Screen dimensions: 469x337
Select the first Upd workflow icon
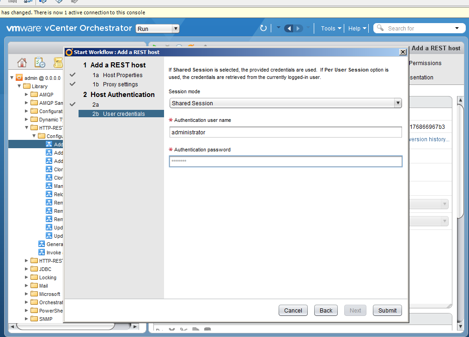click(49, 227)
